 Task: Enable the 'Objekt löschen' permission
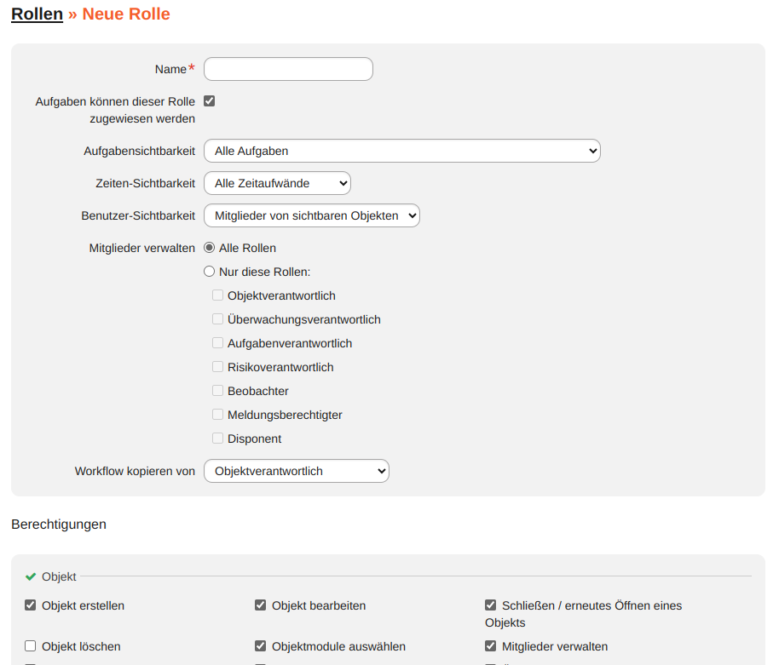pyautogui.click(x=31, y=646)
